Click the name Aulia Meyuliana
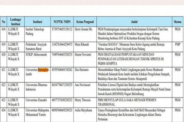The height and width of the screenshot is (122, 184). click(x=84, y=110)
